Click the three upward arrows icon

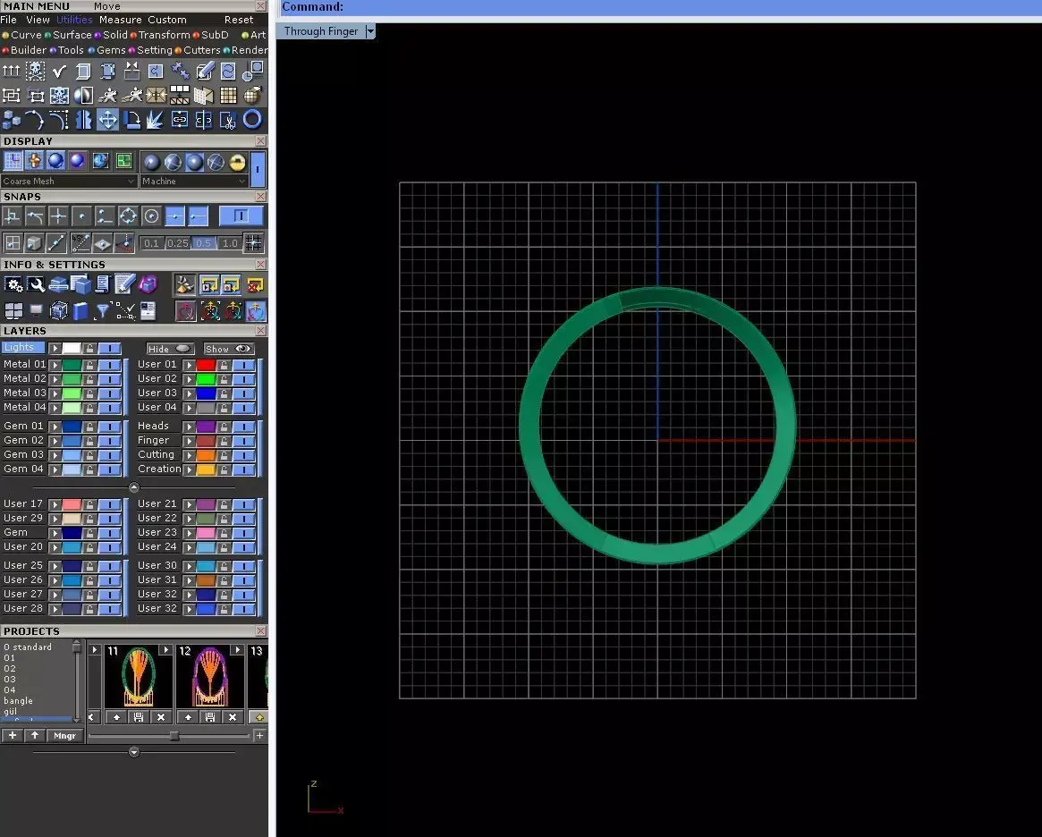(12, 71)
